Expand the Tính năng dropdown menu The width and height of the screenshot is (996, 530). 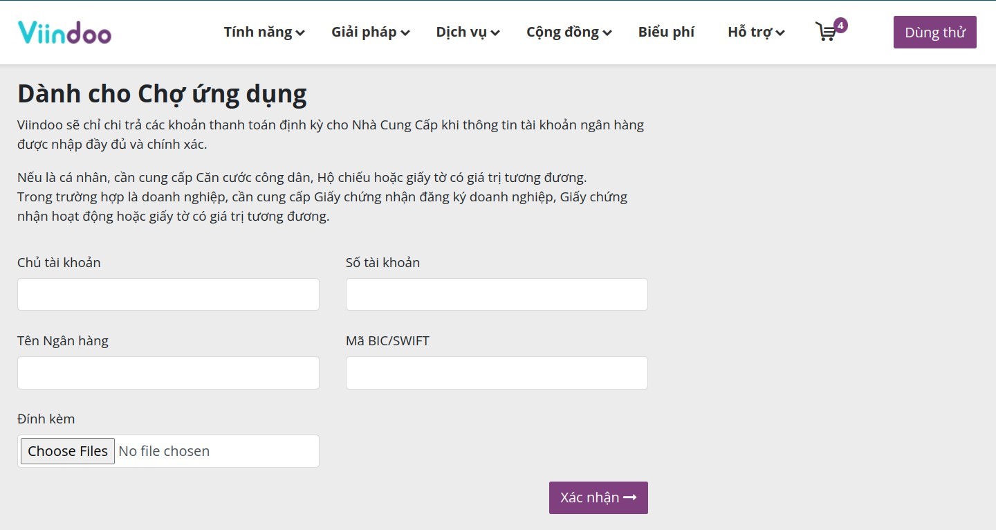264,32
